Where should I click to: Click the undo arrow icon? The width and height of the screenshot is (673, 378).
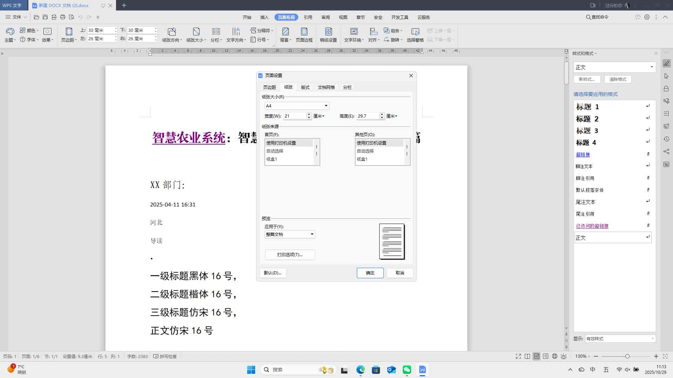[x=80, y=17]
